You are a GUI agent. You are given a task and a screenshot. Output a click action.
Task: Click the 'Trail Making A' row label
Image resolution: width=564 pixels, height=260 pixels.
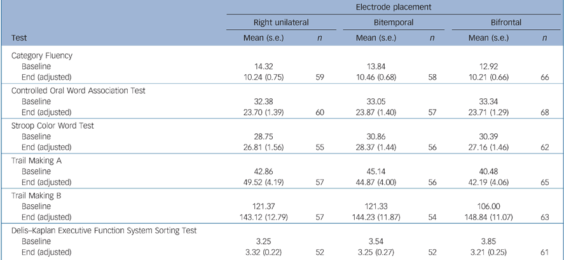coord(38,161)
